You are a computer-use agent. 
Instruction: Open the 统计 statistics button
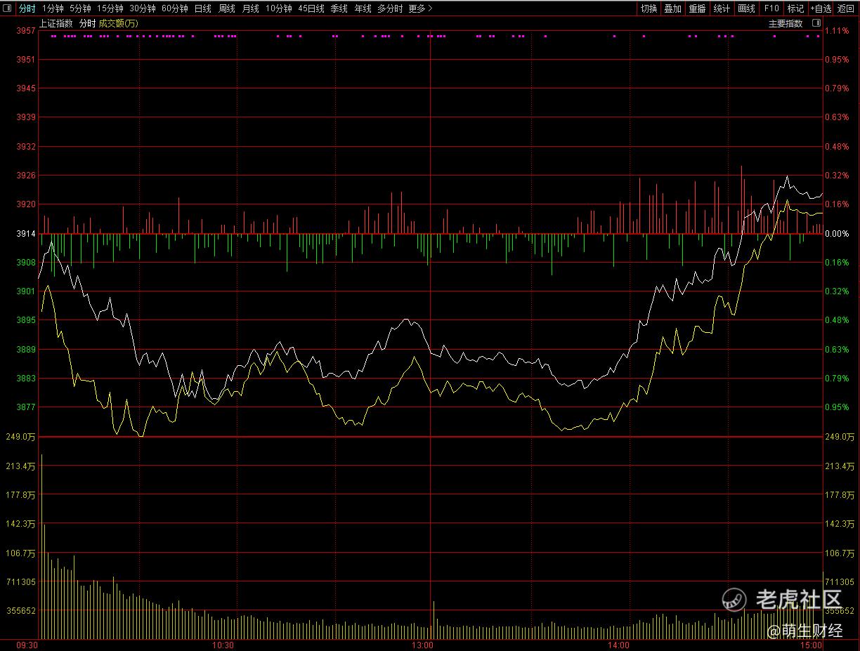722,8
